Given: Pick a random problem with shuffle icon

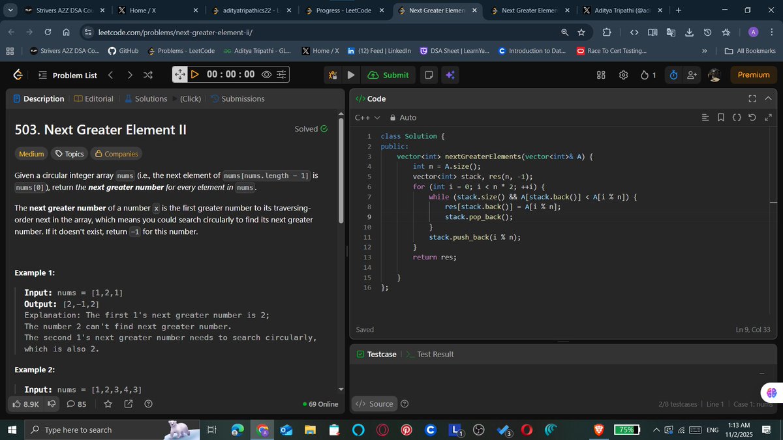Looking at the screenshot, I should click(148, 75).
